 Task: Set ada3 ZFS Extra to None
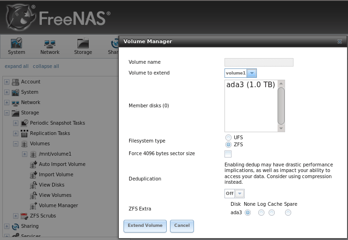[247, 213]
